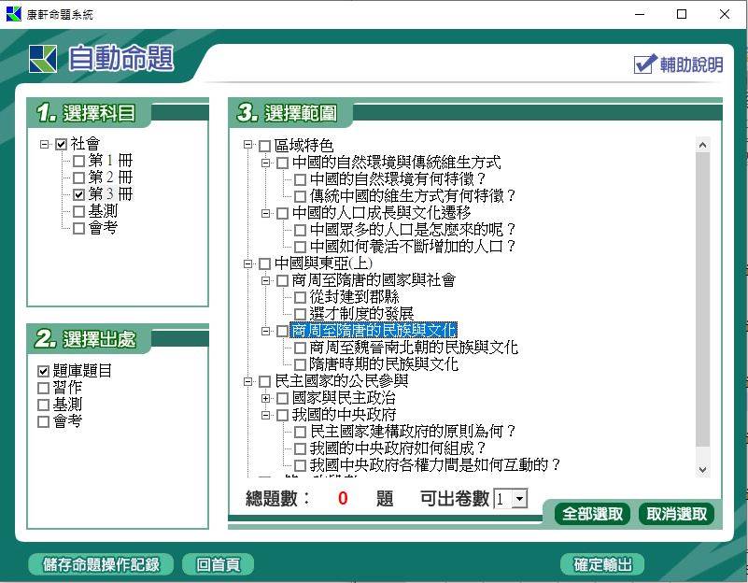This screenshot has height=583, width=748.
Task: Check 民主國家建構政府的原則為何? checkbox
Action: (300, 433)
